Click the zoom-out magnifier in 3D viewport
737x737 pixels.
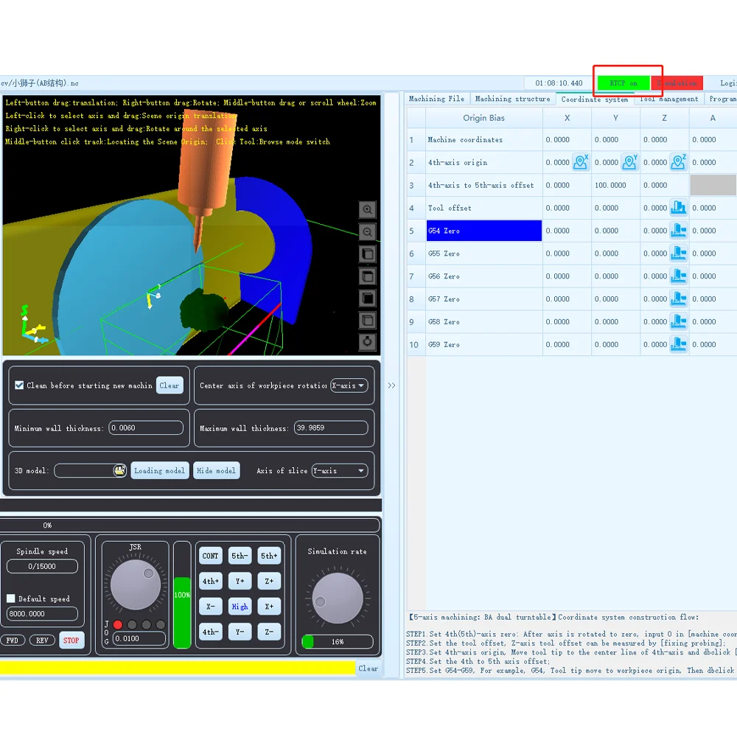pyautogui.click(x=367, y=232)
